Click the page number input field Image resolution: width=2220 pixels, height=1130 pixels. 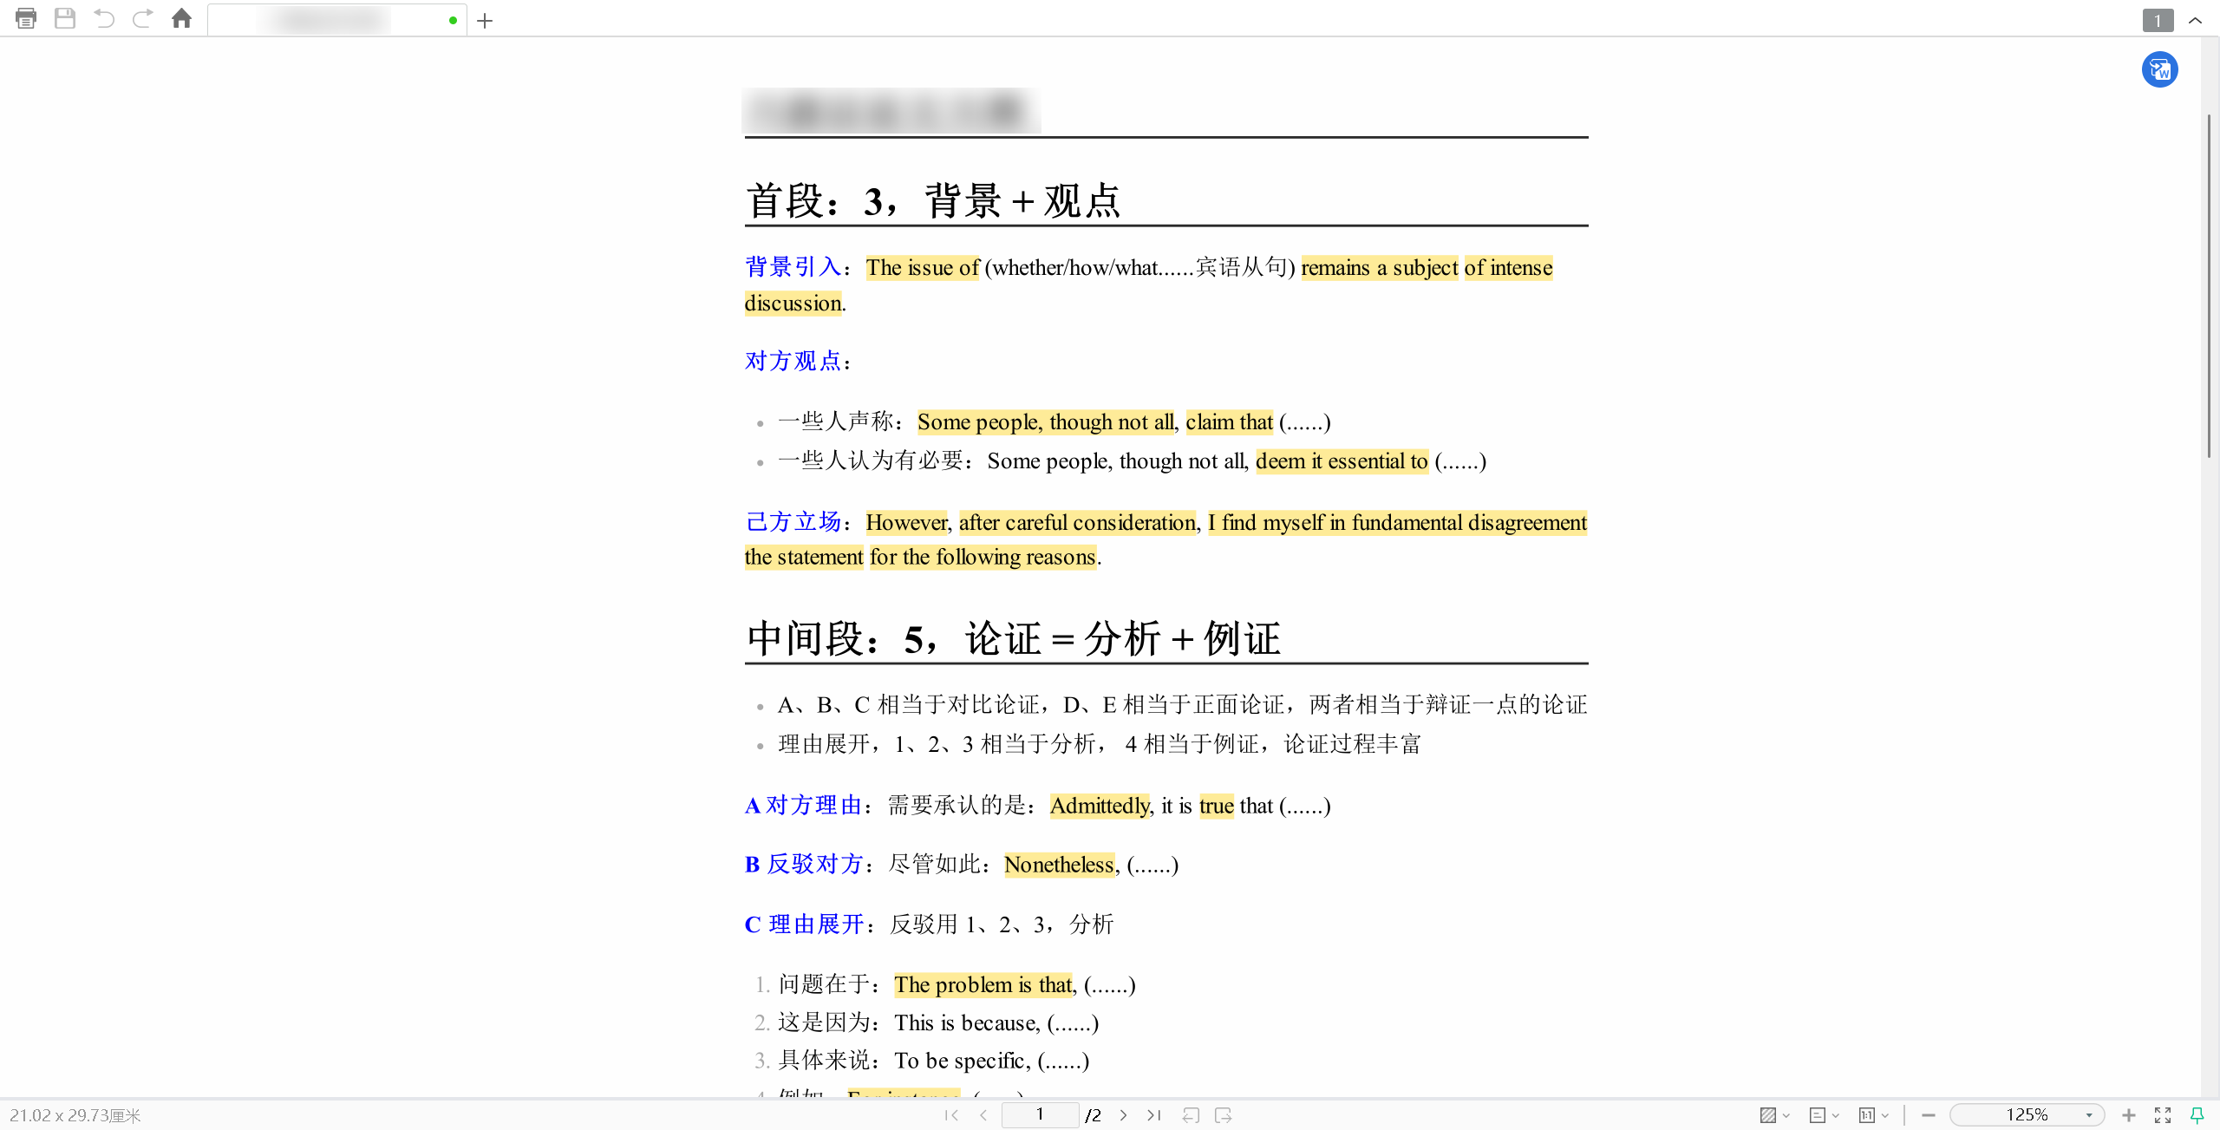(1040, 1115)
